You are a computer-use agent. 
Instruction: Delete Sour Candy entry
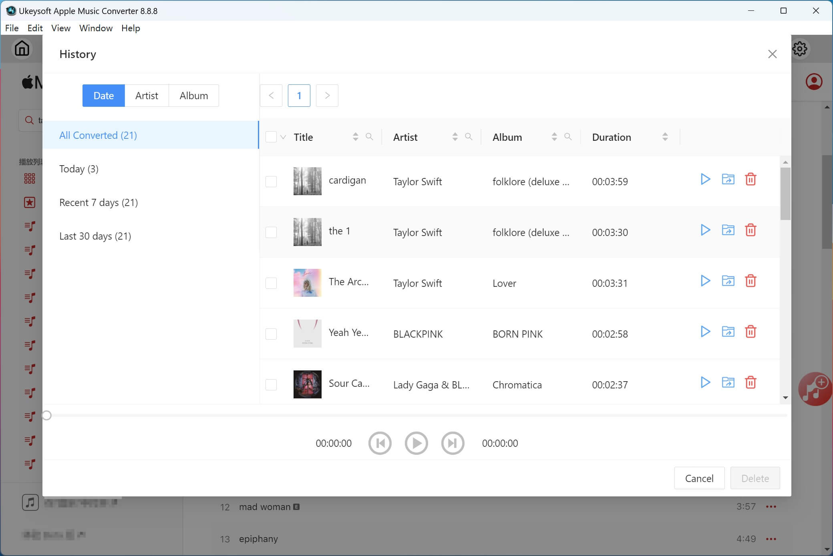pos(751,382)
